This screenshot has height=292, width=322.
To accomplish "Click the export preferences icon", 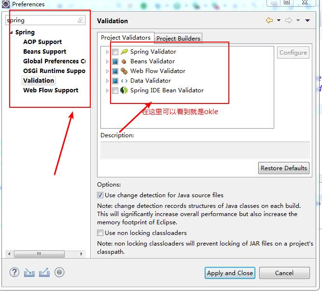I will pos(44,273).
